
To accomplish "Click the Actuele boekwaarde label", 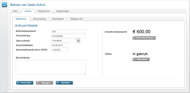I will pos(116,32).
